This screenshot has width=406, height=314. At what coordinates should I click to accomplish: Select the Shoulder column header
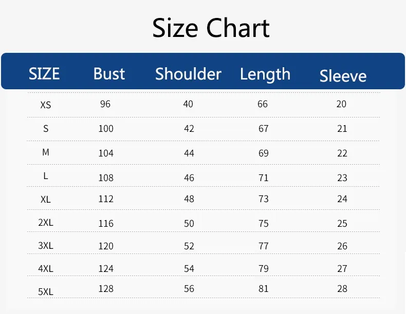[188, 74]
